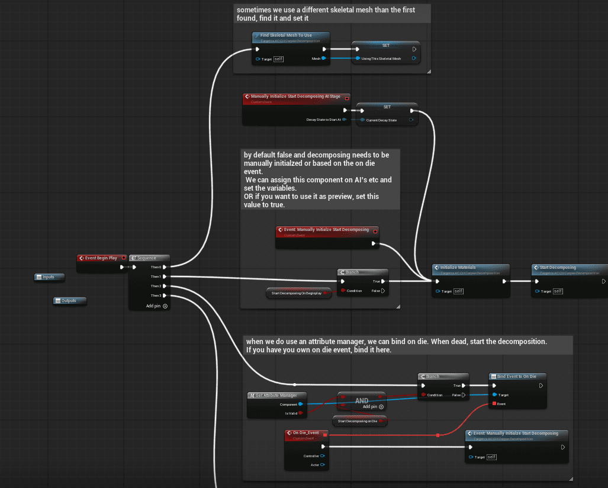Screen dimensions: 608x488
Task: Click the exec output of the Event: Manually Initialize Start Decomposing custom event
Action: pyautogui.click(x=374, y=243)
